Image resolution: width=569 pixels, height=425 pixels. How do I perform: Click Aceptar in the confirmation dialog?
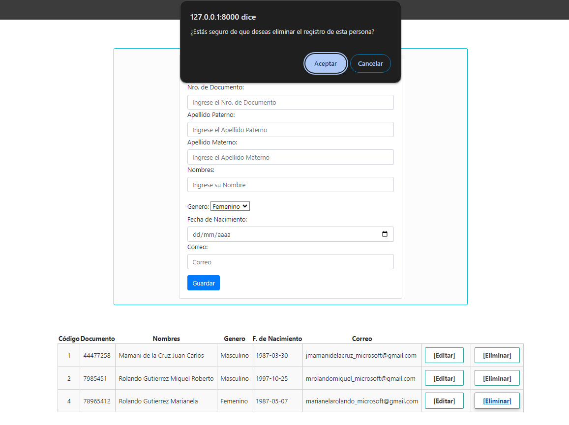coord(326,64)
